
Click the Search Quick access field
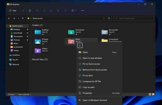pos(133,18)
